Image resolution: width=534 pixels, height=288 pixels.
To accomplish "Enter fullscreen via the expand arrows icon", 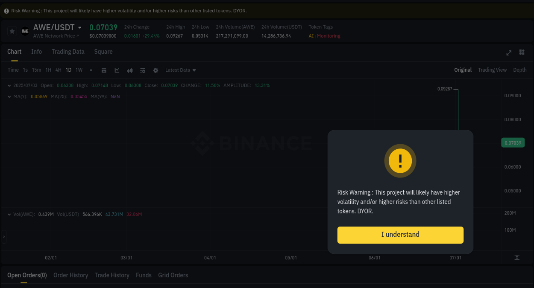I will (x=508, y=53).
